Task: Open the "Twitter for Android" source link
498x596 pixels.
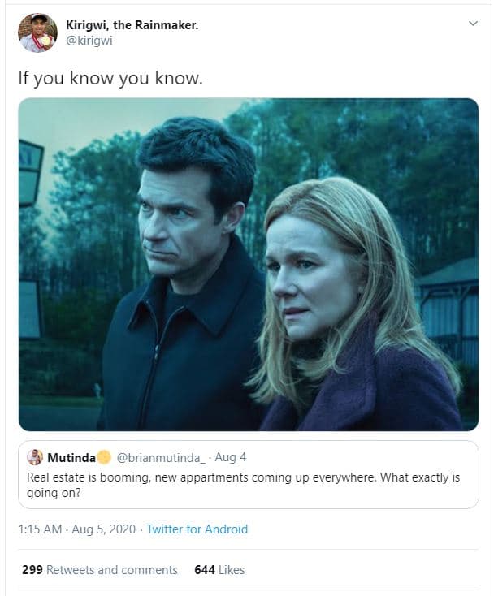Action: pyautogui.click(x=197, y=529)
